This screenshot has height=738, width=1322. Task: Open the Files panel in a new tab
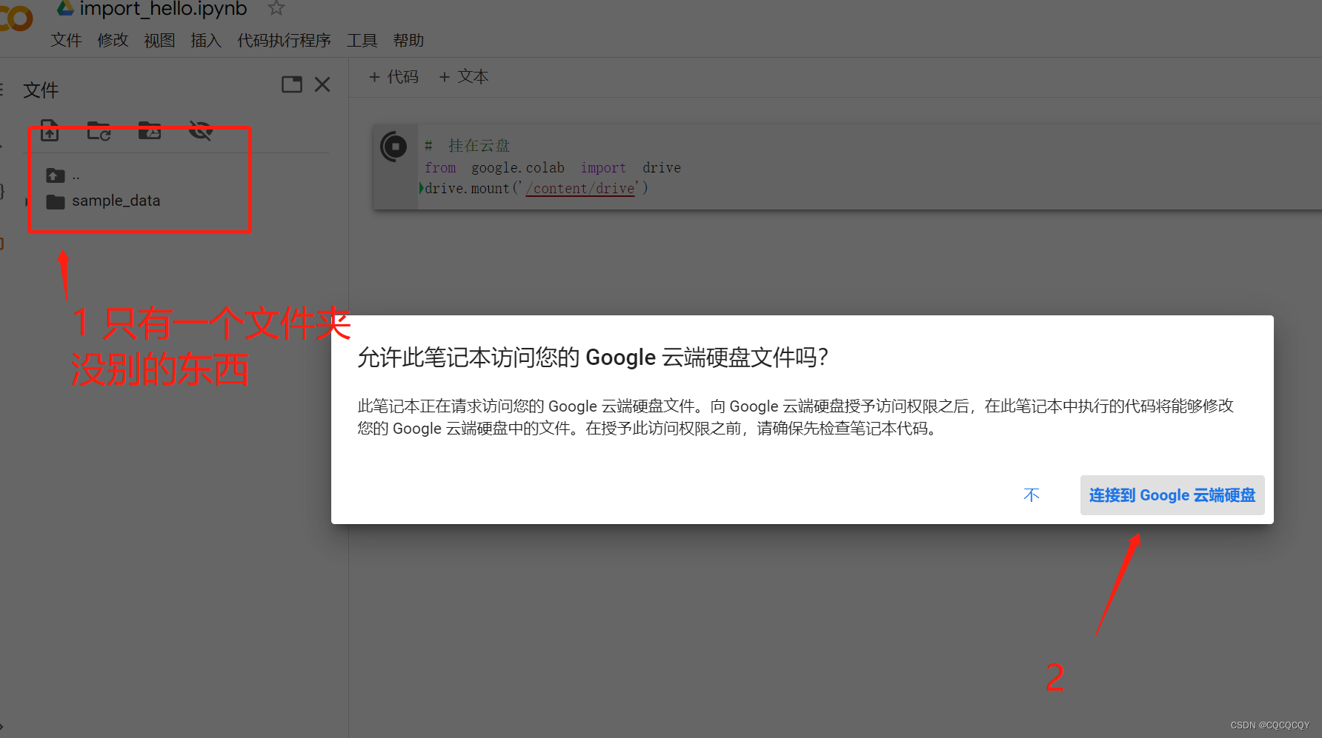coord(292,84)
